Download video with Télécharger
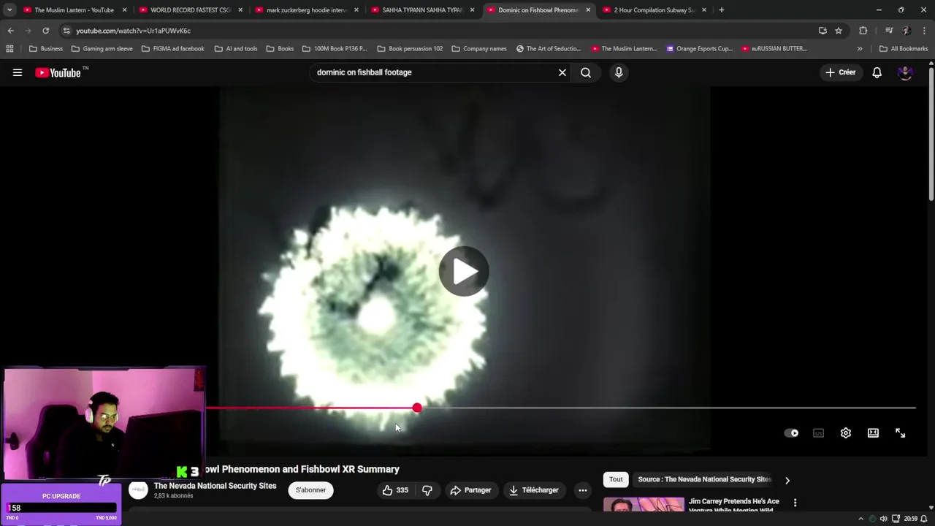This screenshot has height=526, width=935. 533,490
